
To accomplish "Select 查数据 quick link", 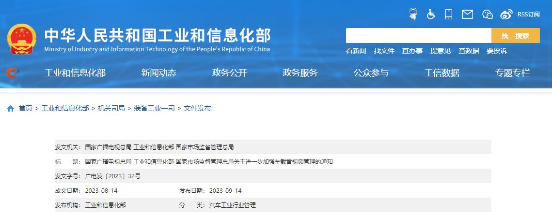I will [469, 51].
